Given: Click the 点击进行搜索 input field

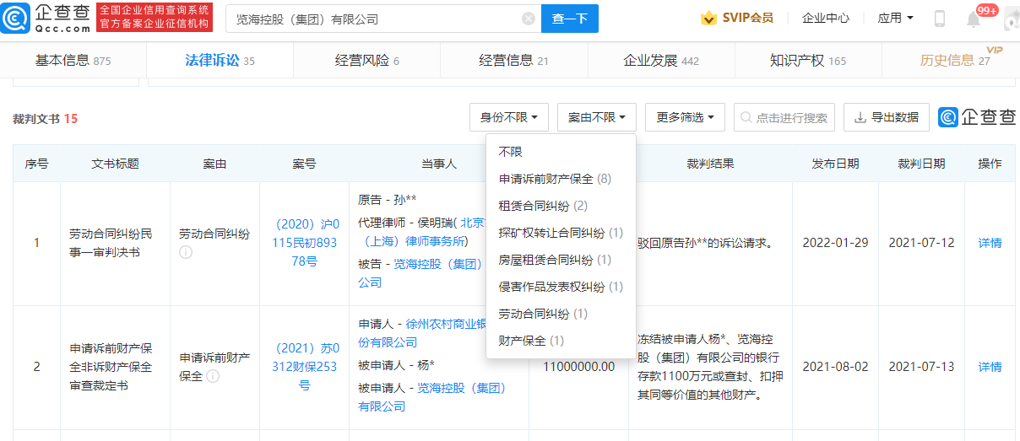Looking at the screenshot, I should (784, 117).
